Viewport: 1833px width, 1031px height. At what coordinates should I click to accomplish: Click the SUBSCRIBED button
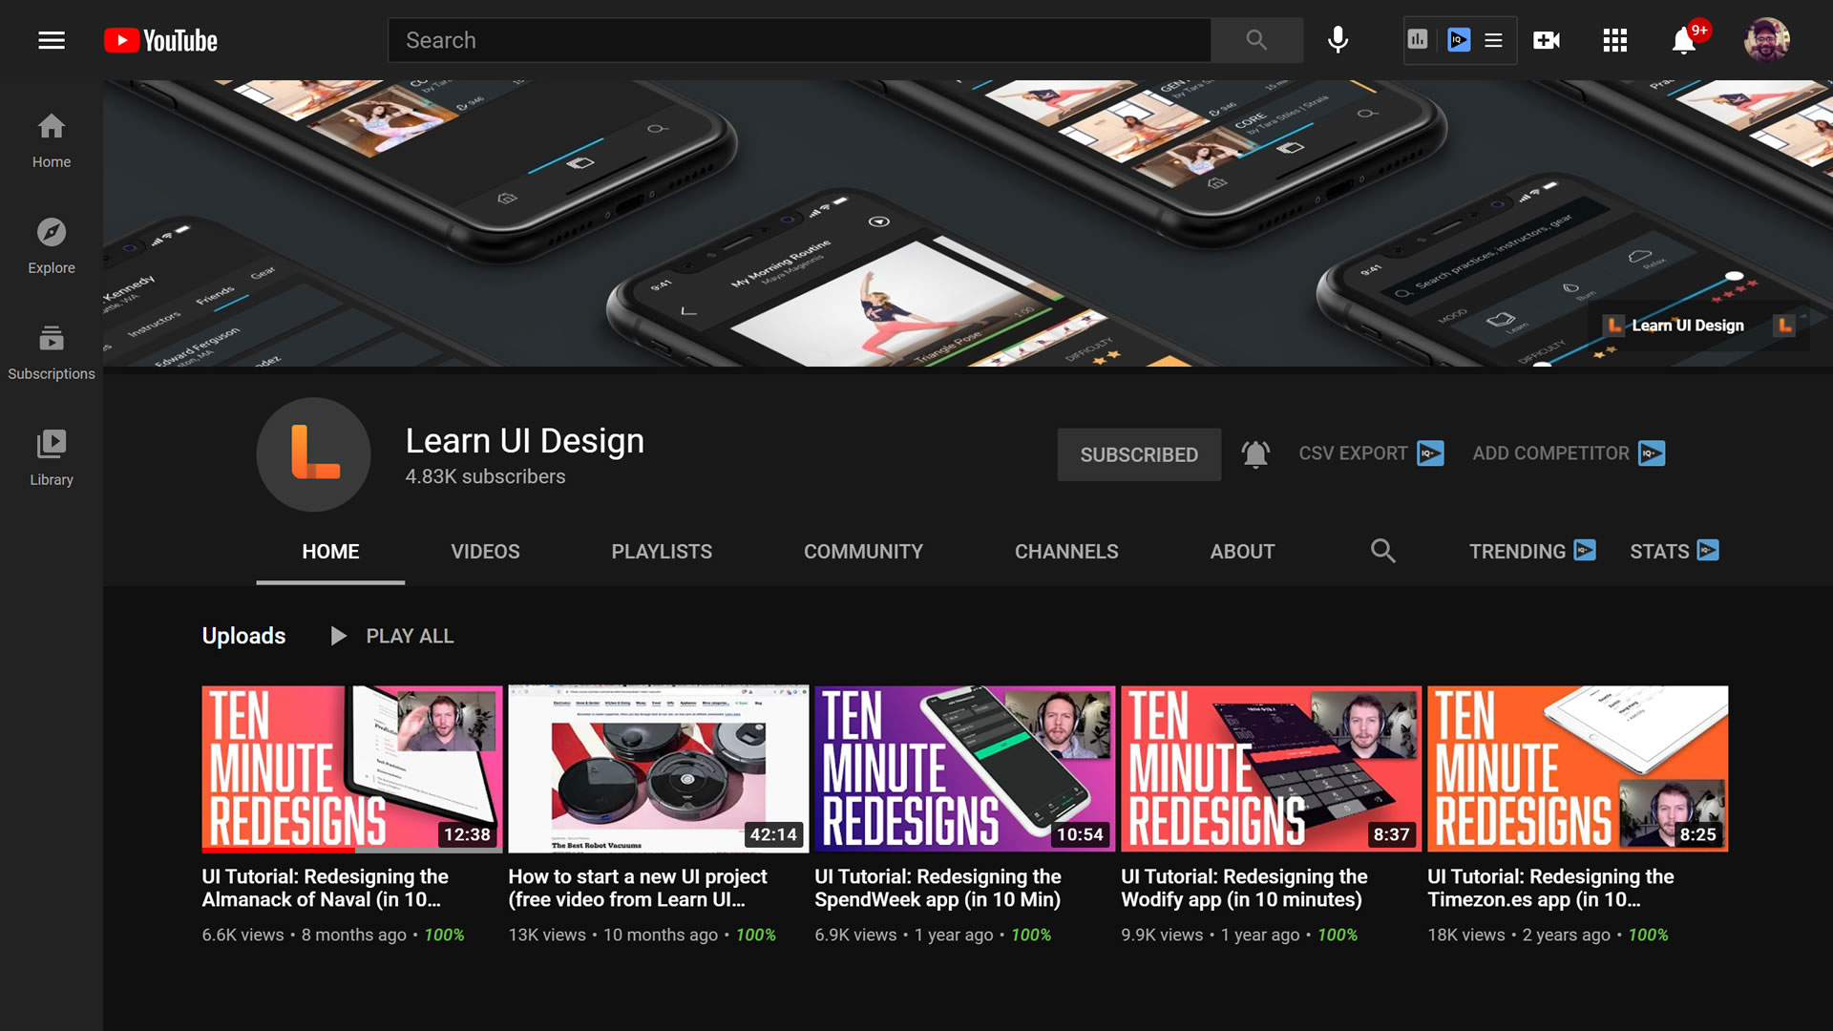(1139, 454)
